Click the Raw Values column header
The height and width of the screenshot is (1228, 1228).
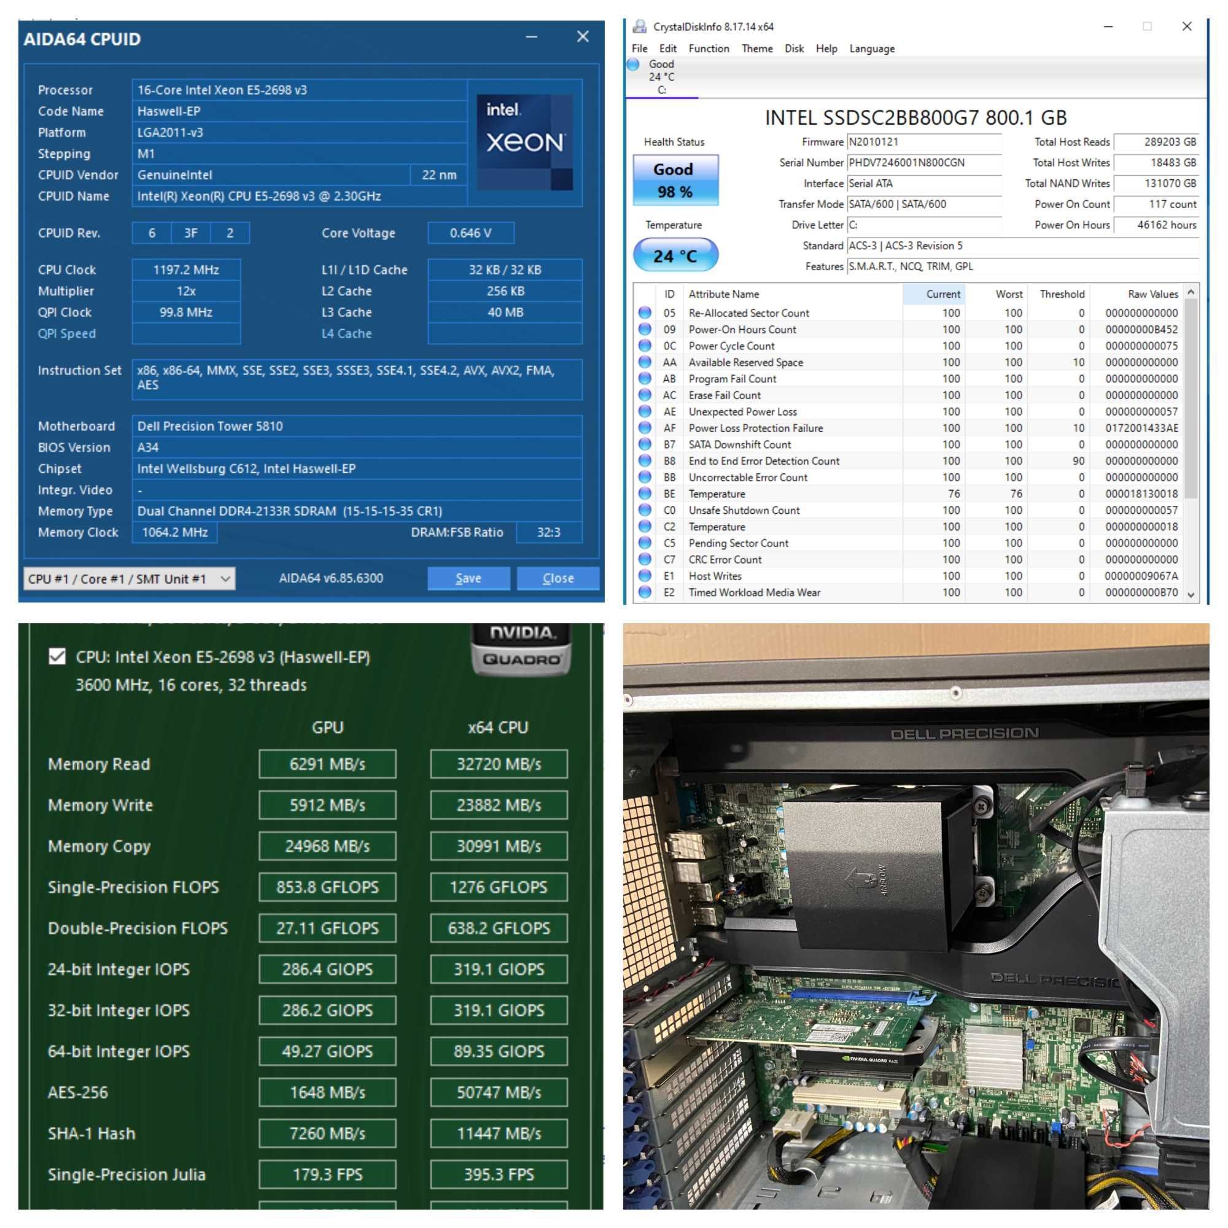pyautogui.click(x=1137, y=293)
